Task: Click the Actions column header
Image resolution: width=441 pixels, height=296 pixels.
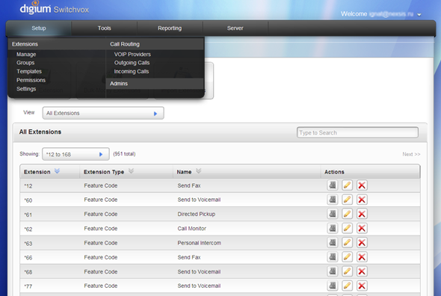Action: click(334, 172)
